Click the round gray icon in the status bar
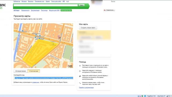Image resolution: width=172 pixels, height=97 pixels. point(138,96)
